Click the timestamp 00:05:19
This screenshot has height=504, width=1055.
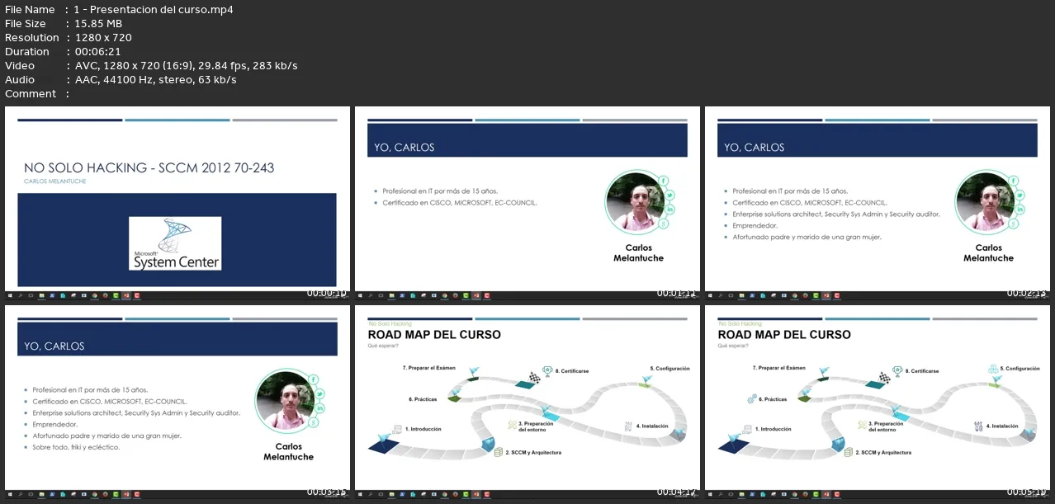click(1027, 492)
